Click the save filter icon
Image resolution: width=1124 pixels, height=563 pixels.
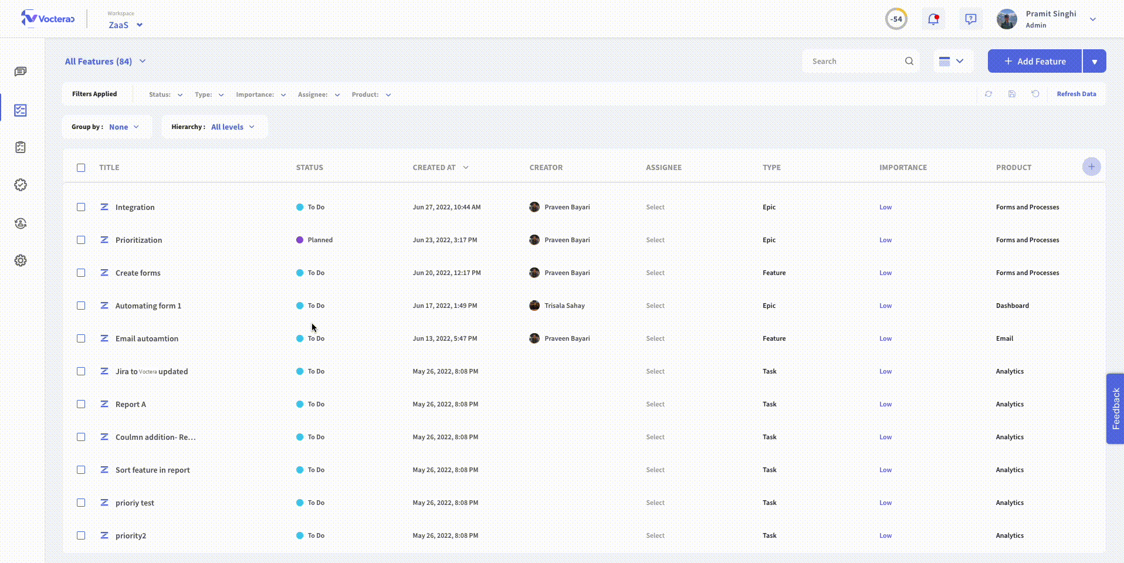pyautogui.click(x=1012, y=94)
